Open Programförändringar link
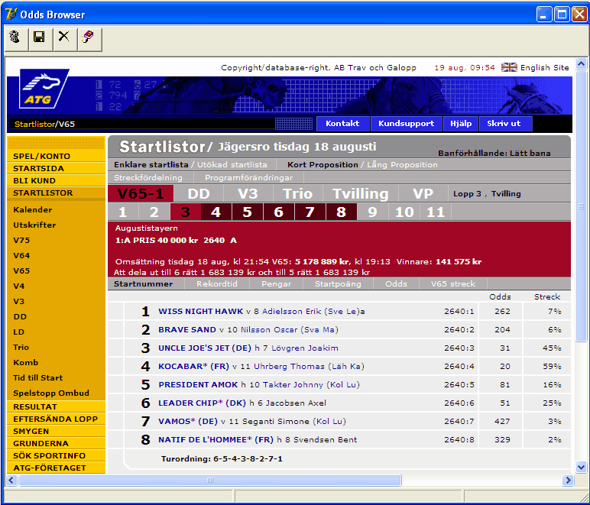 click(x=248, y=178)
